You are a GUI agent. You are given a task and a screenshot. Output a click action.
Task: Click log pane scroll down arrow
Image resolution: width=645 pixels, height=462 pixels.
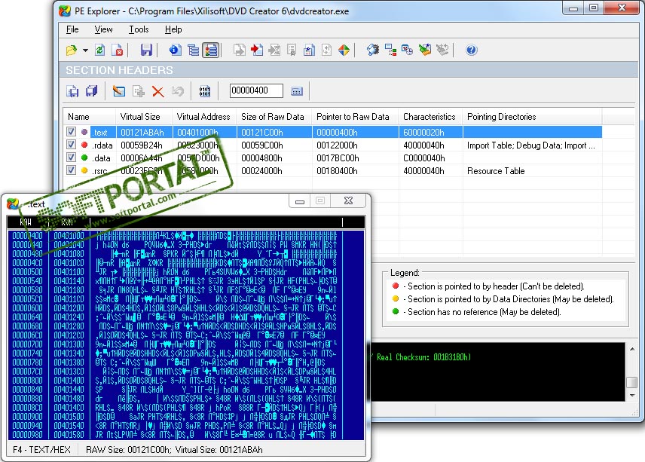(x=632, y=396)
